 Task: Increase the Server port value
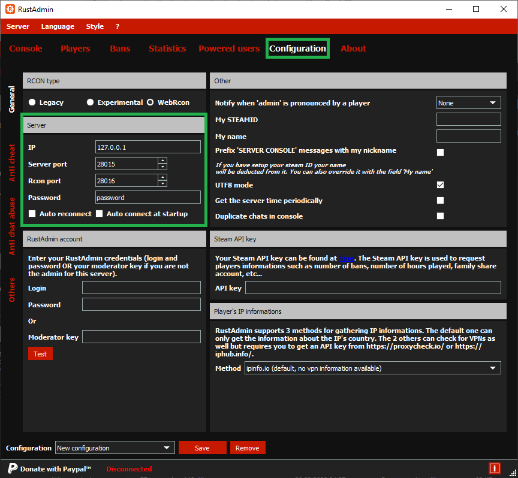pos(162,161)
